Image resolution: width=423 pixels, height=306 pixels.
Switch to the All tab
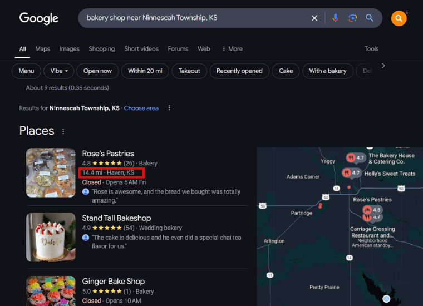pos(22,49)
